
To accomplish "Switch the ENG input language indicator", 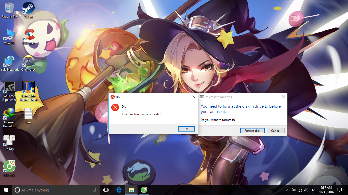I will (313, 190).
